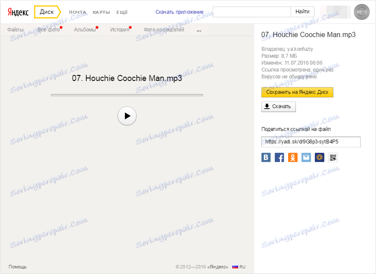Click the Поделиться ссылкой на файл label
The image size is (376, 274).
click(x=296, y=129)
